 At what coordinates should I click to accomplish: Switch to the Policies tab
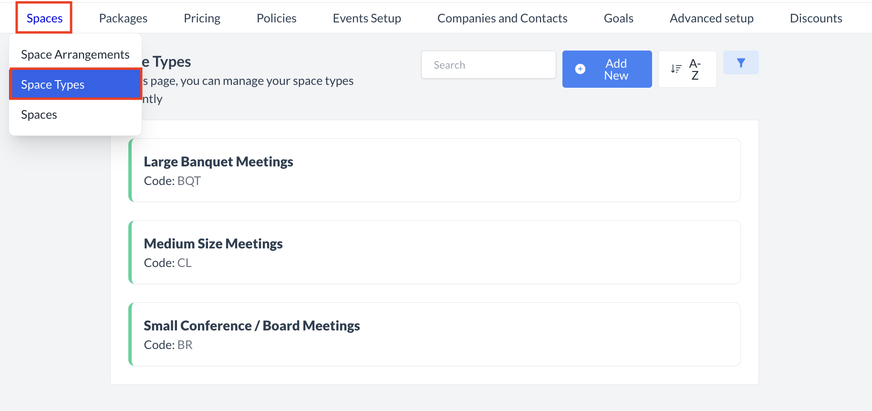[276, 18]
